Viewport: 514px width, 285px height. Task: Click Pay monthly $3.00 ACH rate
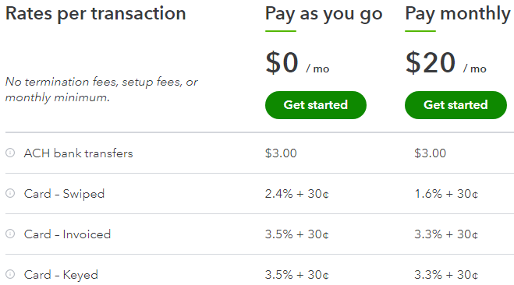(430, 153)
